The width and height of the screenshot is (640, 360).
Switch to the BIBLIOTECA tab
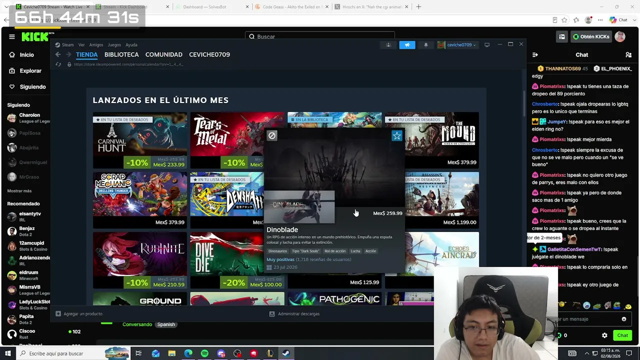[121, 54]
